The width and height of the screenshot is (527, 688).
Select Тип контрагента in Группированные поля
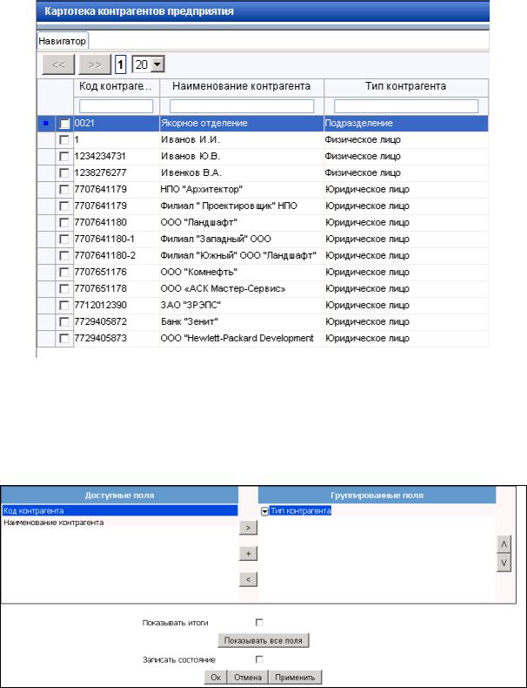(301, 510)
